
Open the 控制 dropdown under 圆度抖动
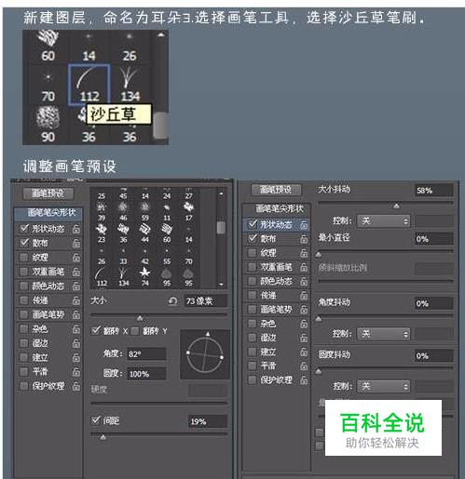coord(383,386)
